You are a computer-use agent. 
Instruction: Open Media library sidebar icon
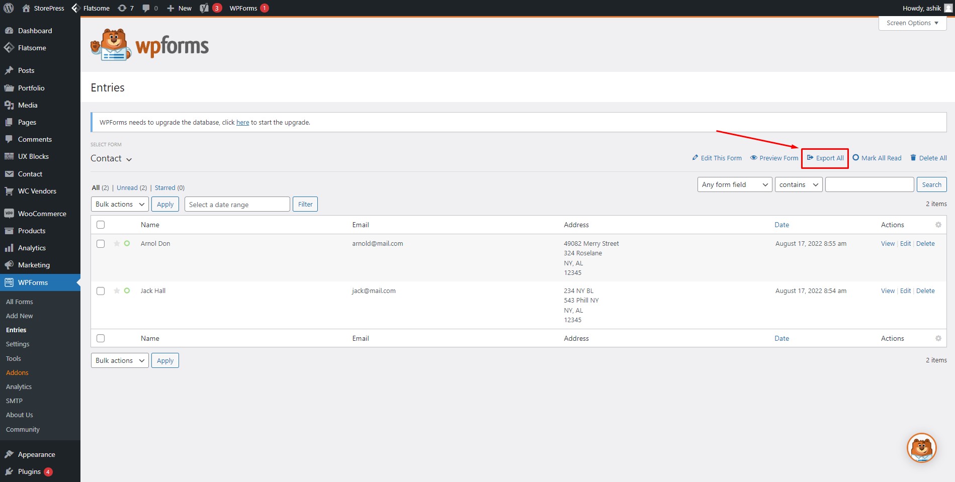coord(9,105)
